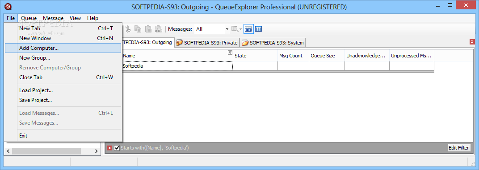Open the View menu
The width and height of the screenshot is (479, 170).
pos(75,18)
